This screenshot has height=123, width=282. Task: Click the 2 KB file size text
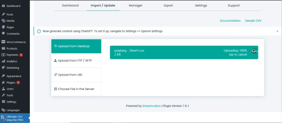tap(117, 55)
